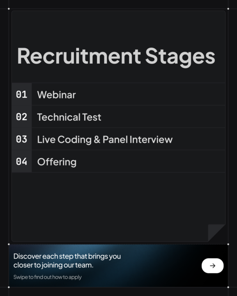Click 'Swipe to find out how to apply'
Screen dimensions: 237x296
coord(48,277)
